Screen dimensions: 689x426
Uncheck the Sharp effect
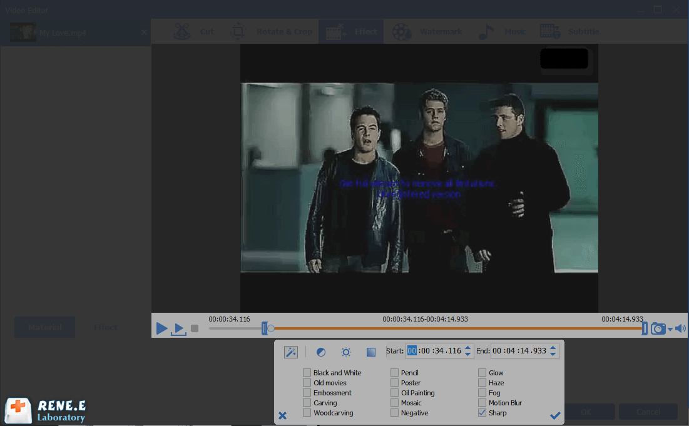(x=482, y=413)
